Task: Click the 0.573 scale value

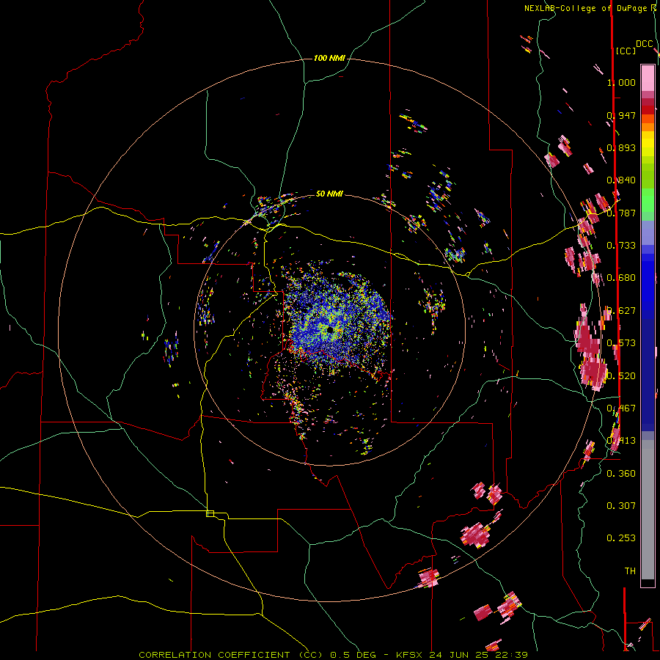Action: (621, 343)
